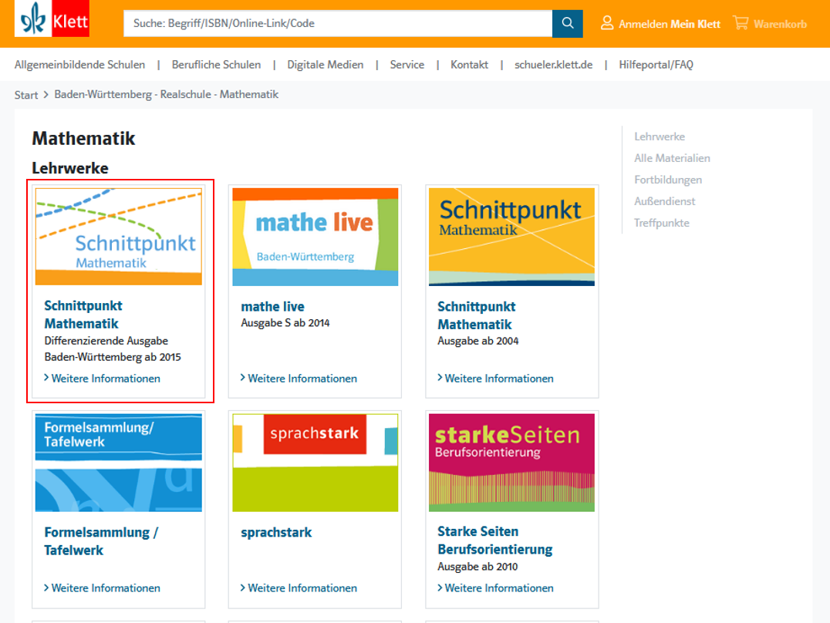This screenshot has width=830, height=623.
Task: Click Starke Seiten Berufsorientierung title link
Action: (495, 540)
